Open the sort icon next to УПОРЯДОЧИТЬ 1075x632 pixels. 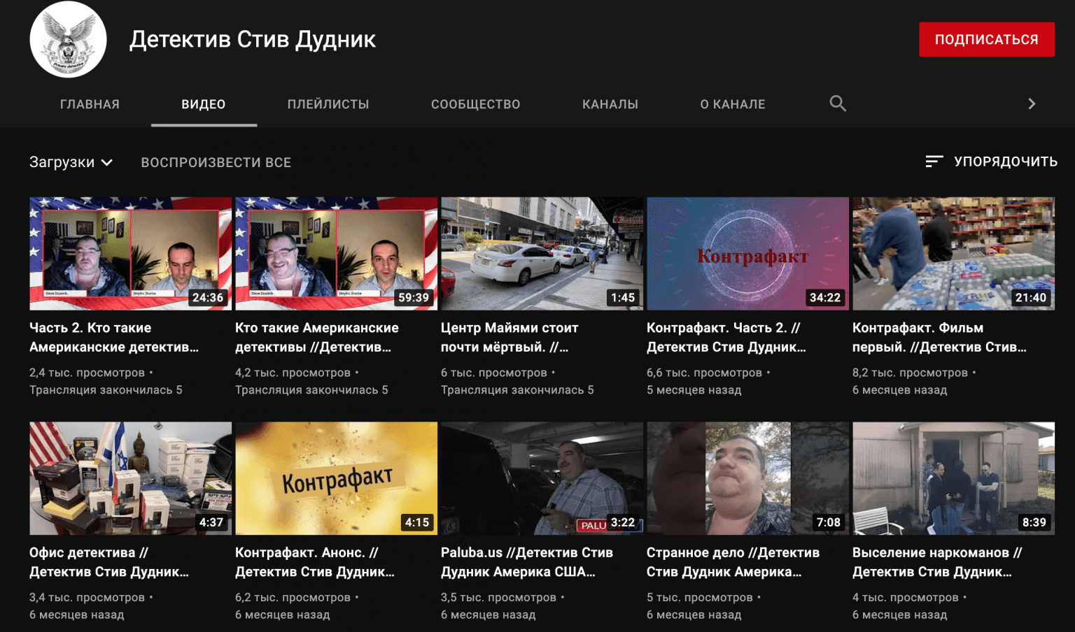(x=934, y=161)
